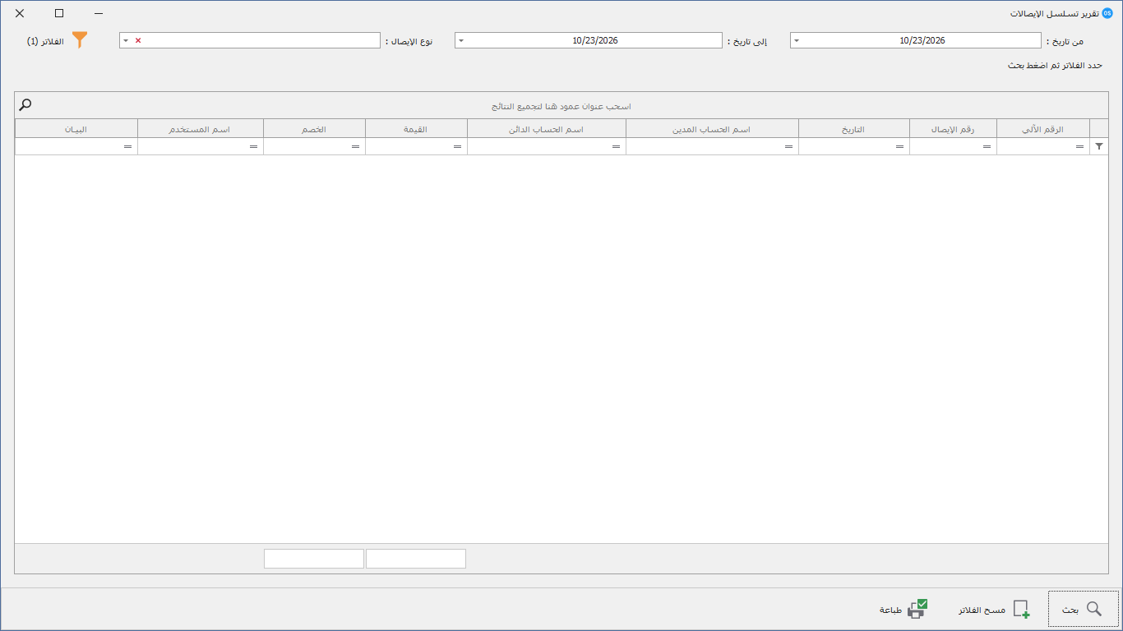
Task: Open the إلى تاريخ date dropdown arrow
Action: 461,40
